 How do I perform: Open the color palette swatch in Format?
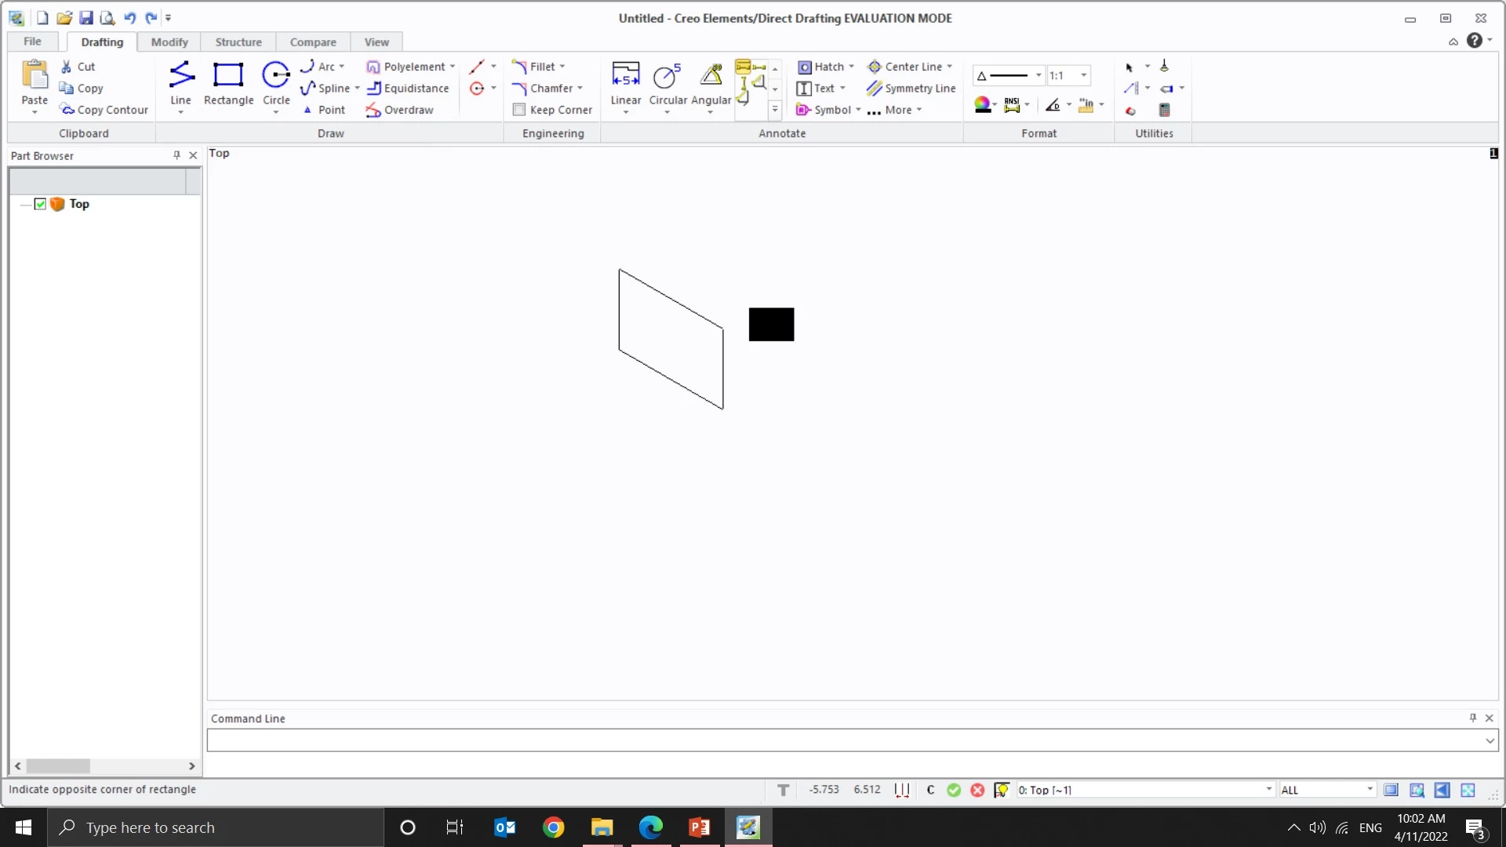tap(981, 104)
